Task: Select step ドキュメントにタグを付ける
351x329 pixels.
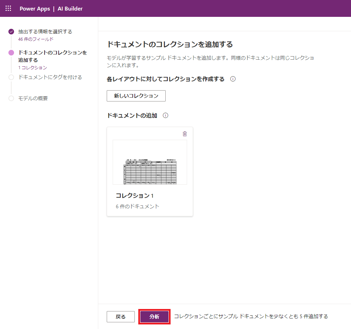Action: 50,77
